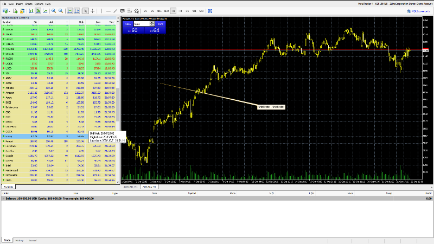Switch to the History terminal tab

coord(20,240)
